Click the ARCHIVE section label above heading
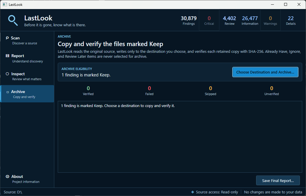306x196 pixels. 64,36
